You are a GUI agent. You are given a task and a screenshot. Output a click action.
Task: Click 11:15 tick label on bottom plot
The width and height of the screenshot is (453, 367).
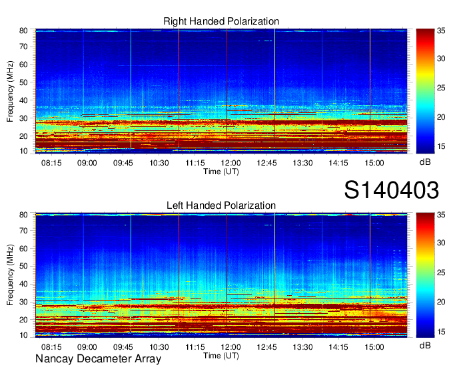pyautogui.click(x=195, y=347)
